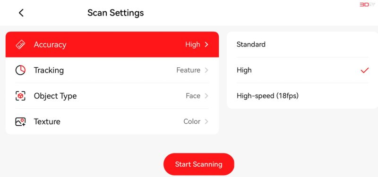Click the Scan Settings title
The height and width of the screenshot is (177, 378).
click(115, 13)
